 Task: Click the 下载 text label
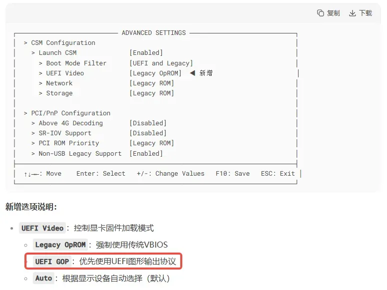pos(366,13)
